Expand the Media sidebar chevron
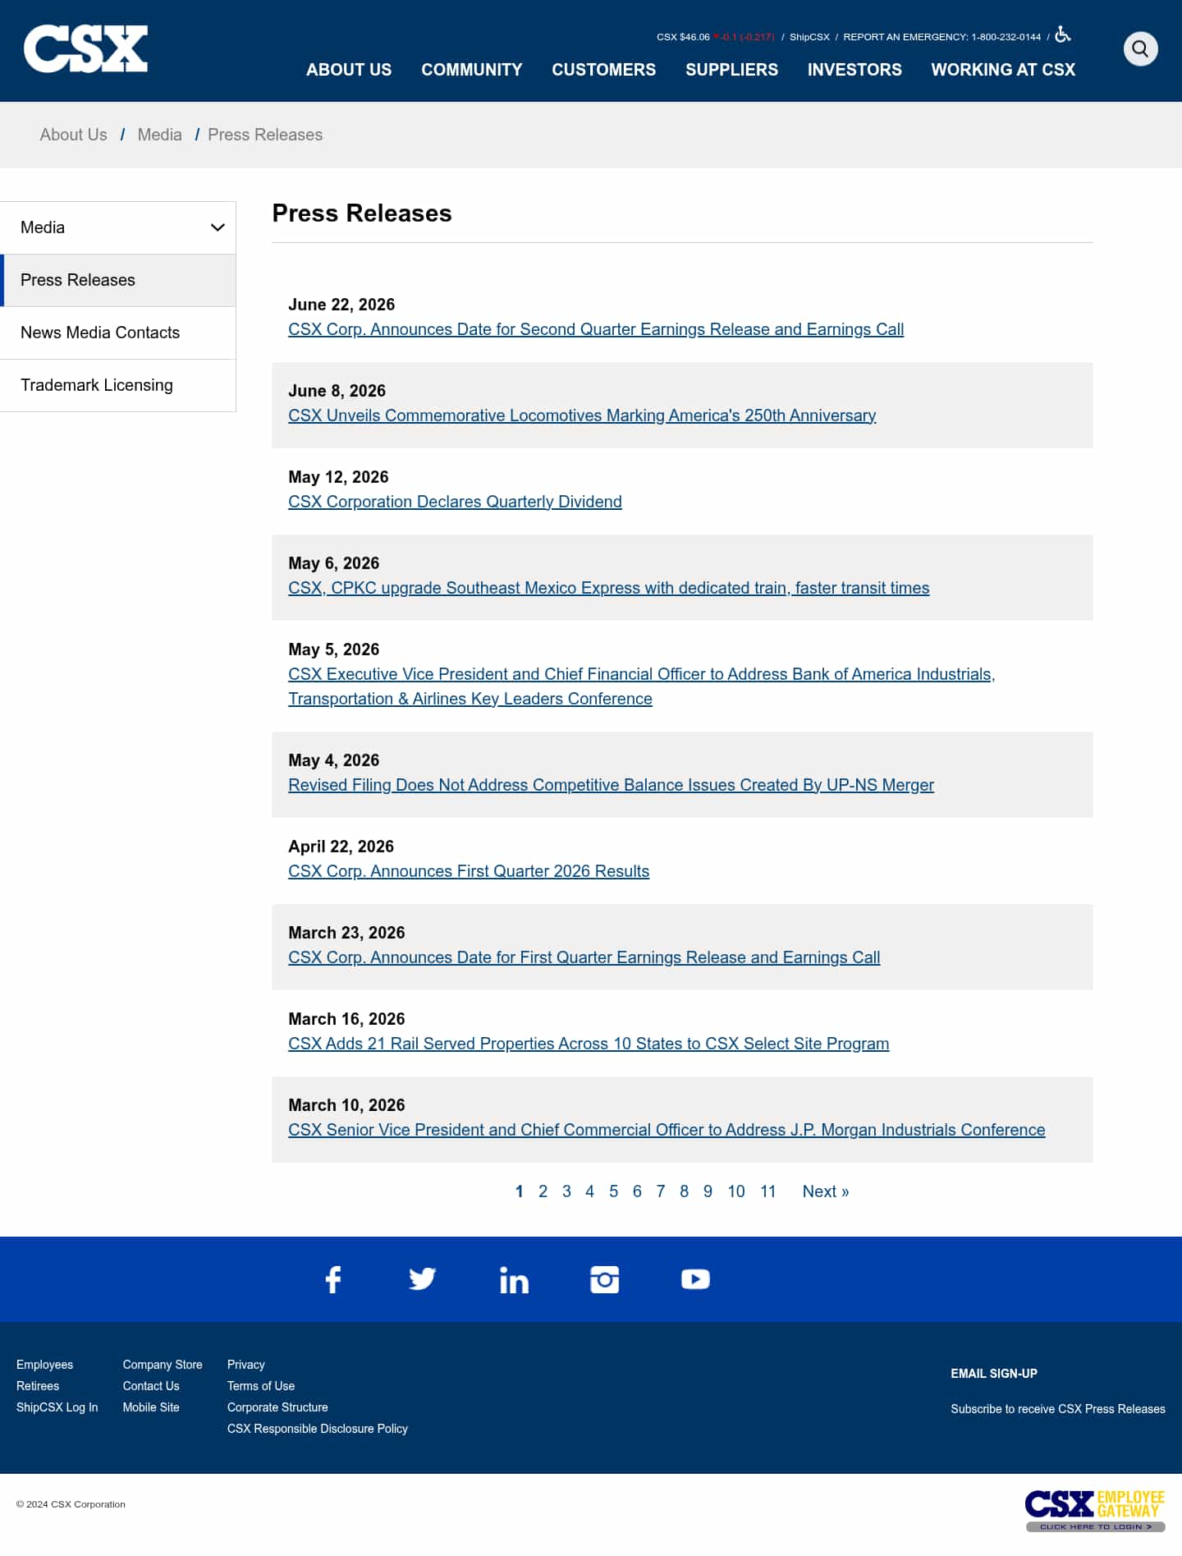This screenshot has height=1556, width=1182. pos(218,227)
